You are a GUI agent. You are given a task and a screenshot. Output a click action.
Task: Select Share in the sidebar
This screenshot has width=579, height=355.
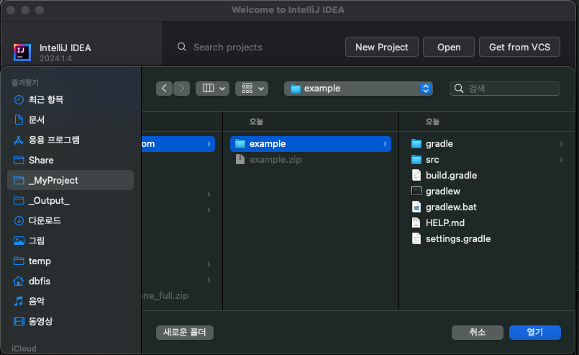(x=70, y=160)
